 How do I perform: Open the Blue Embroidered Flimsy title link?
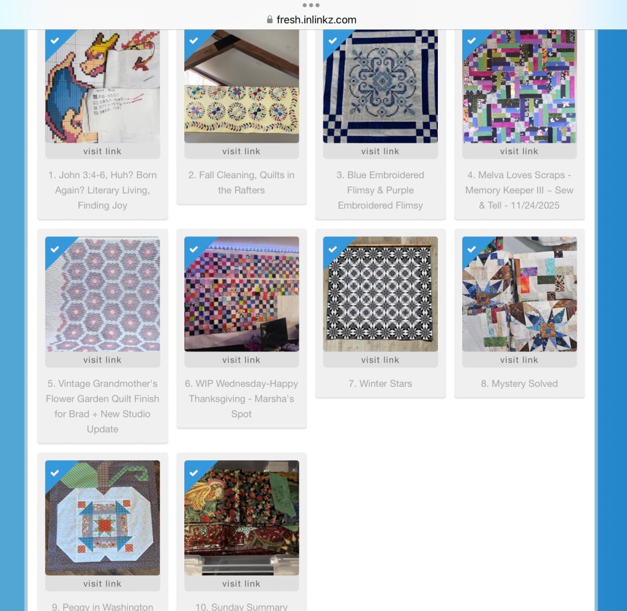click(380, 190)
